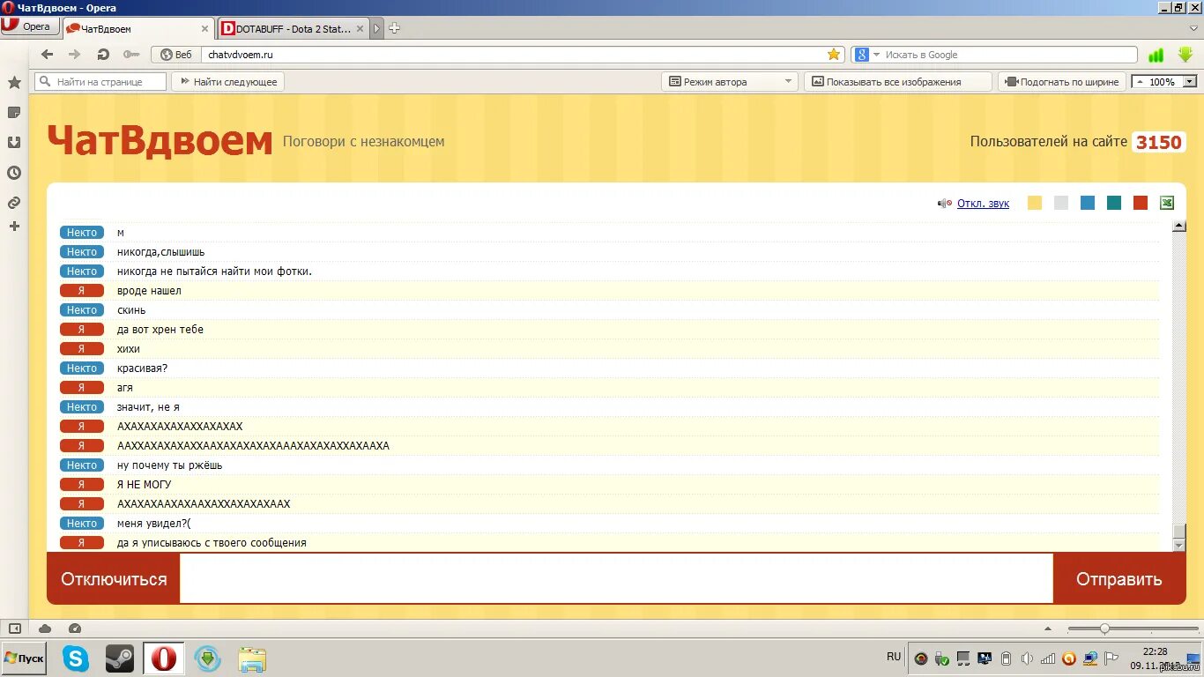The image size is (1204, 677).
Task: Bookmark page with the star in address bar
Action: [834, 55]
